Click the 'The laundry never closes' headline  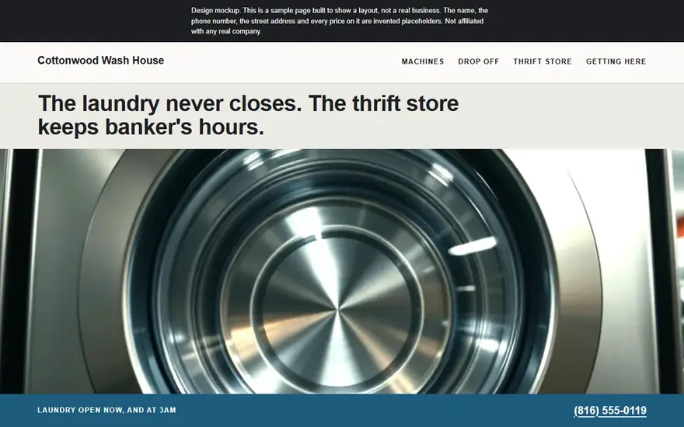[248, 116]
